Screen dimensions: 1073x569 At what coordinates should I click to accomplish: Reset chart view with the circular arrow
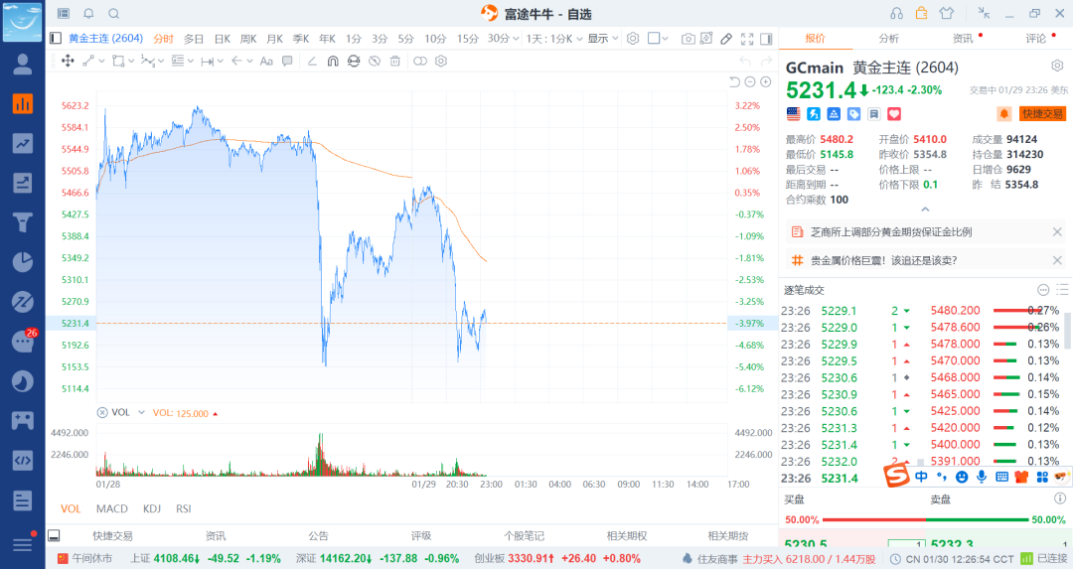734,82
